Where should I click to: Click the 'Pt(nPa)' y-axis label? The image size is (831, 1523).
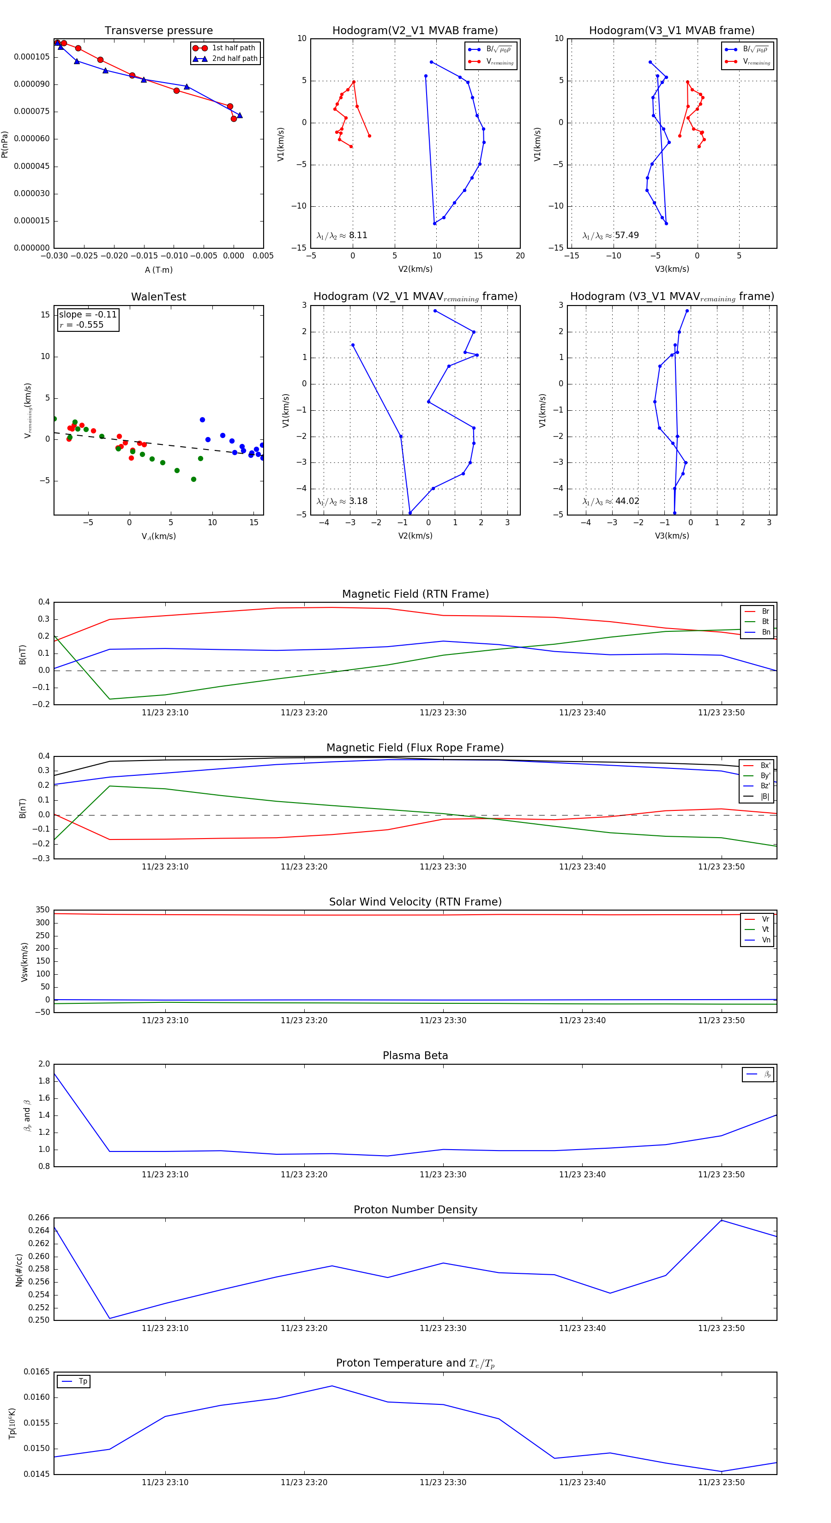[x=5, y=144]
